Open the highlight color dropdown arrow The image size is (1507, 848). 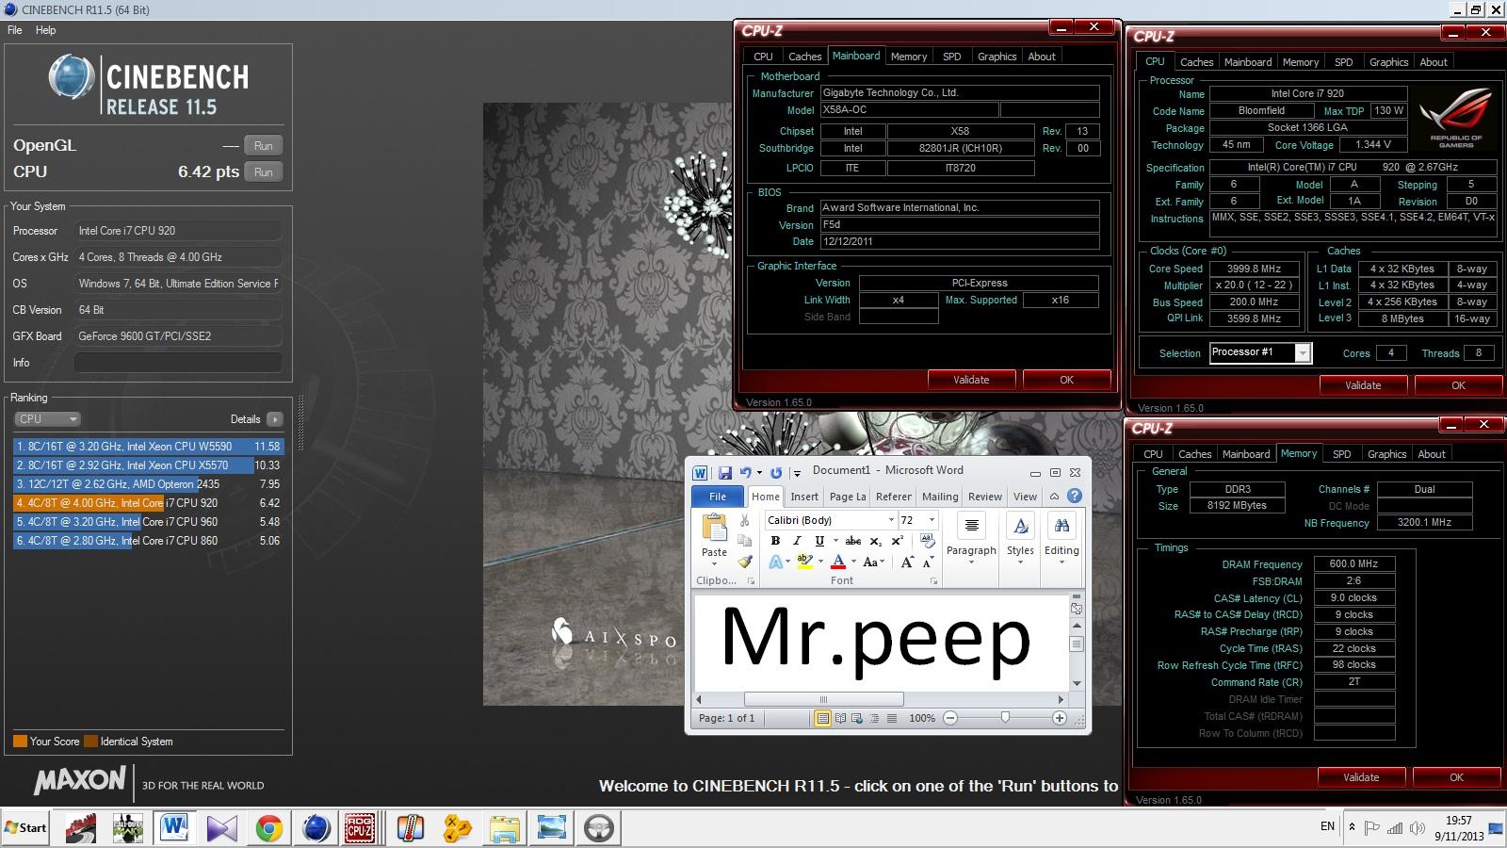pyautogui.click(x=820, y=562)
